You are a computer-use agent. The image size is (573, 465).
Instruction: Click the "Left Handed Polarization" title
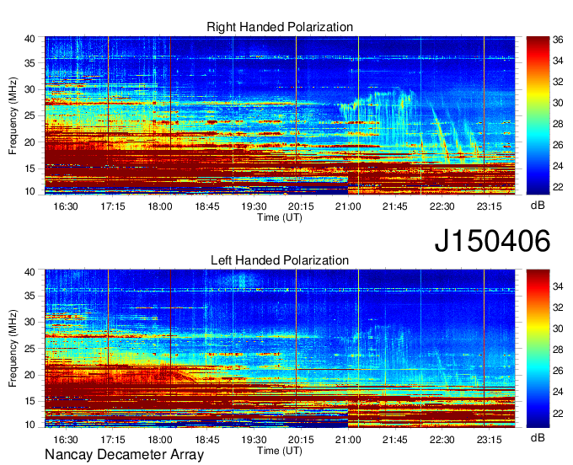280,260
